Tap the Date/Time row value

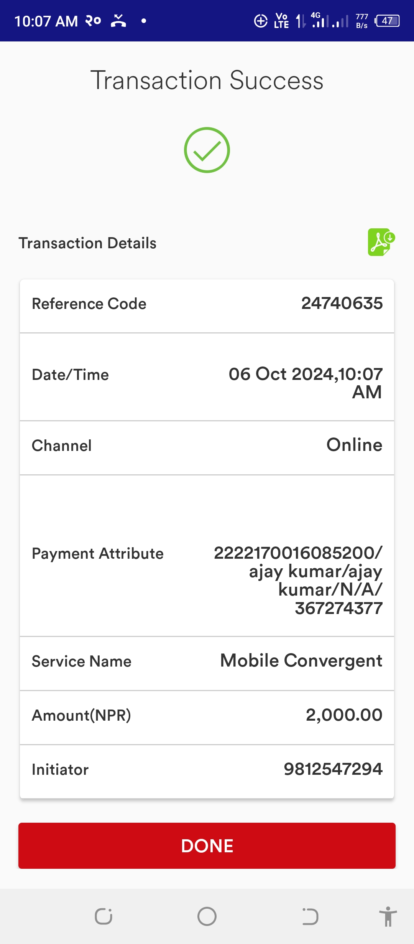[x=306, y=383]
